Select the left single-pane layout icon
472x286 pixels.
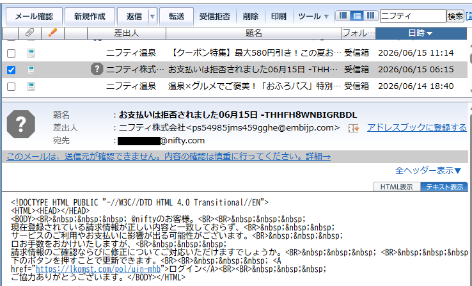[x=343, y=15]
